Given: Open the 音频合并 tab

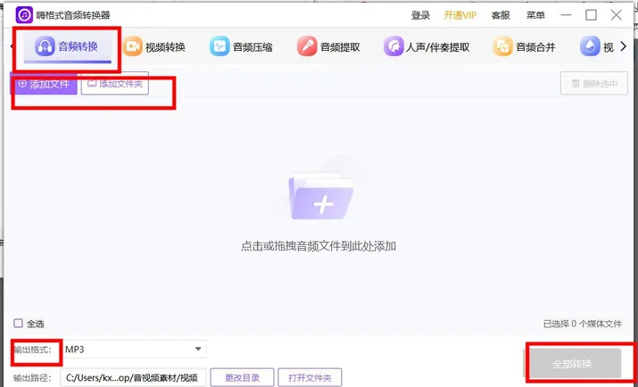Looking at the screenshot, I should [x=524, y=47].
